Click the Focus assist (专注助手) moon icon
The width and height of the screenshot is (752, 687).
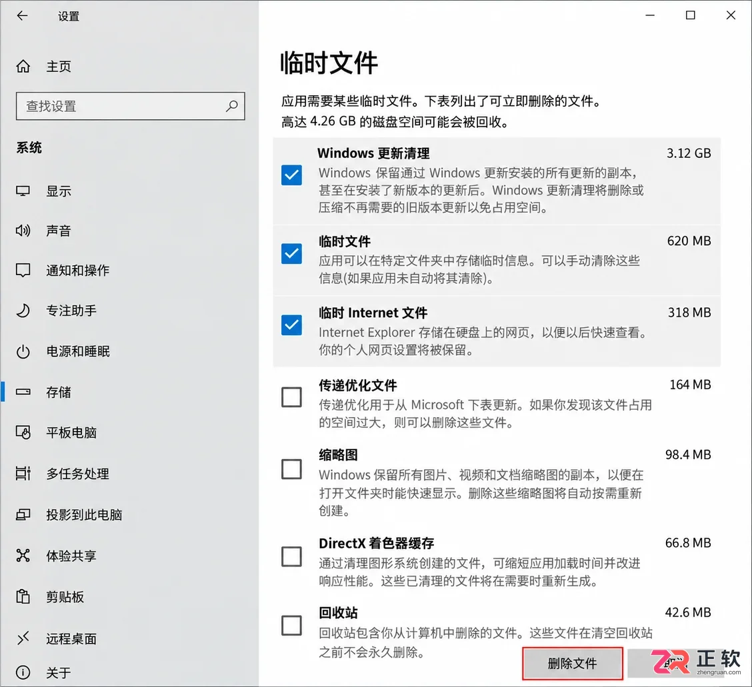click(23, 311)
